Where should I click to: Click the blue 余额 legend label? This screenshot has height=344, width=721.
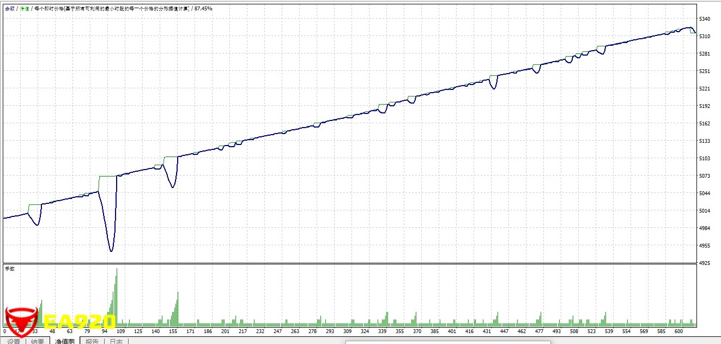(10, 9)
